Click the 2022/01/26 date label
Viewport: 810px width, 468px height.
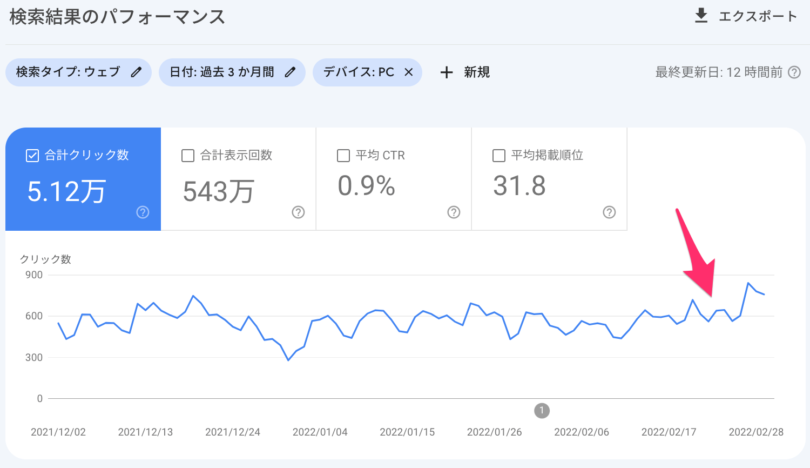click(495, 432)
